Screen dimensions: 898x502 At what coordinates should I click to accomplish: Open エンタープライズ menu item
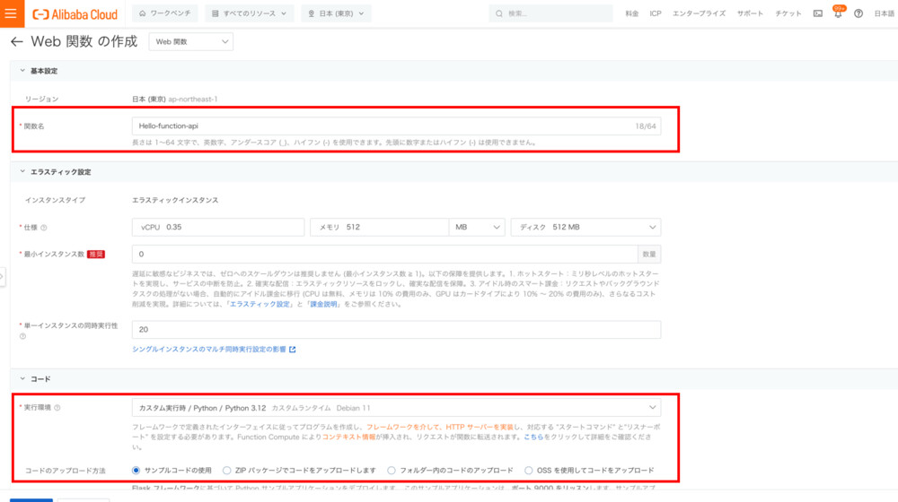[699, 13]
